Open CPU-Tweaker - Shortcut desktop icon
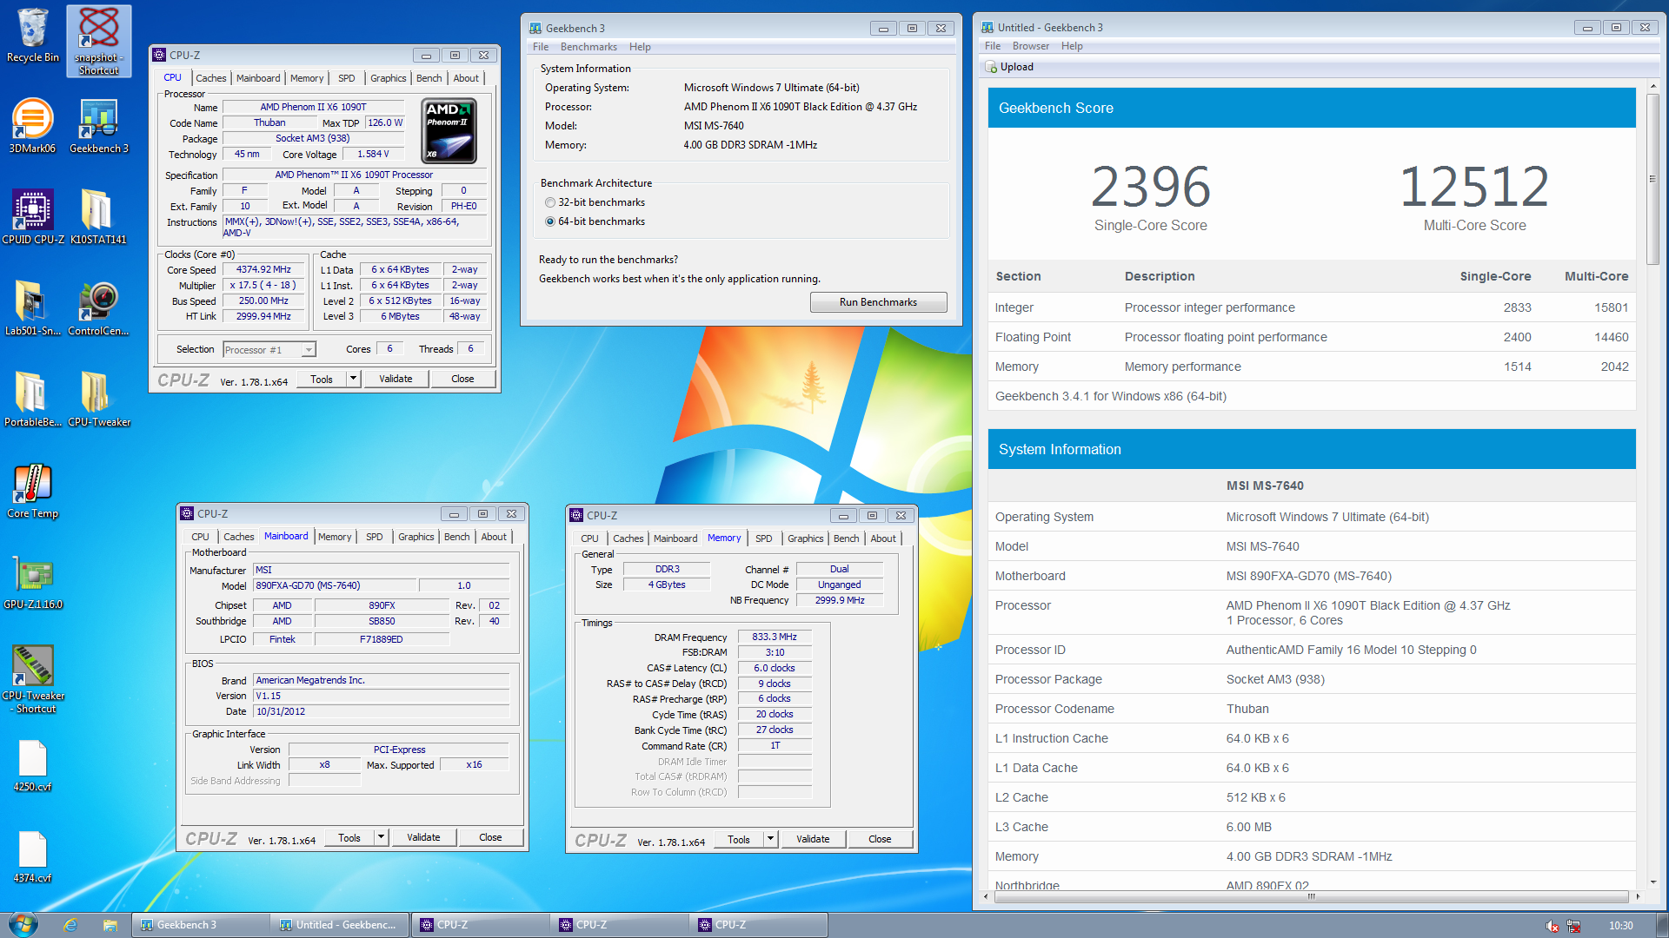1669x938 pixels. point(32,679)
